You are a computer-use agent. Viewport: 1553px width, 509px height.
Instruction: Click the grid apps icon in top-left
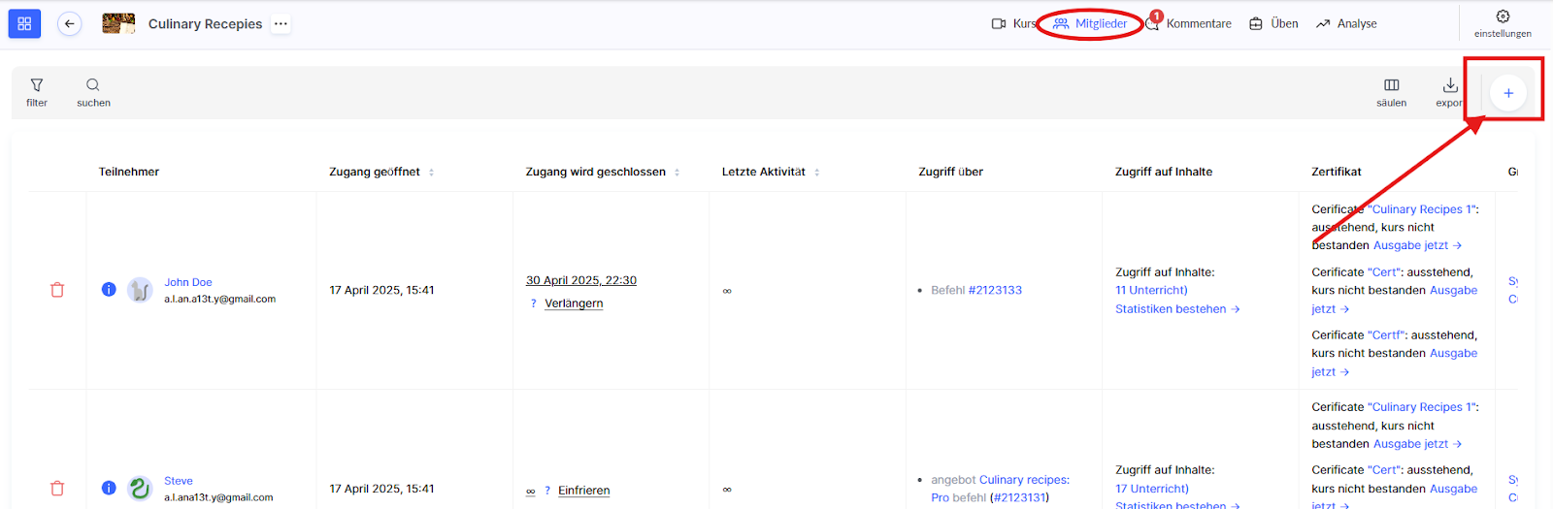tap(24, 24)
